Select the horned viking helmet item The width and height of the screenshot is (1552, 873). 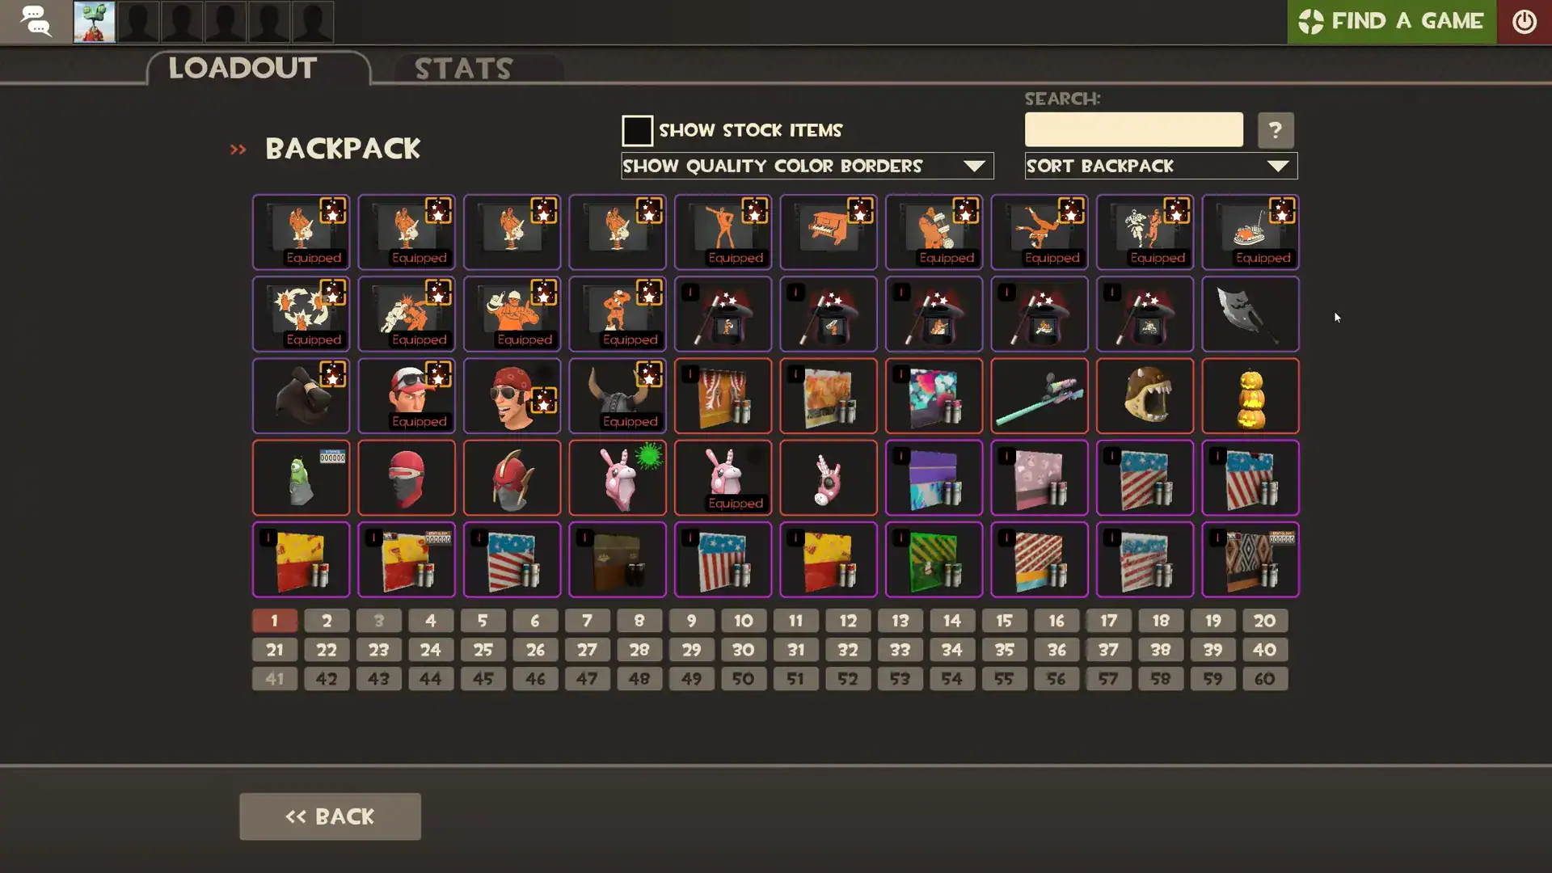click(x=617, y=396)
